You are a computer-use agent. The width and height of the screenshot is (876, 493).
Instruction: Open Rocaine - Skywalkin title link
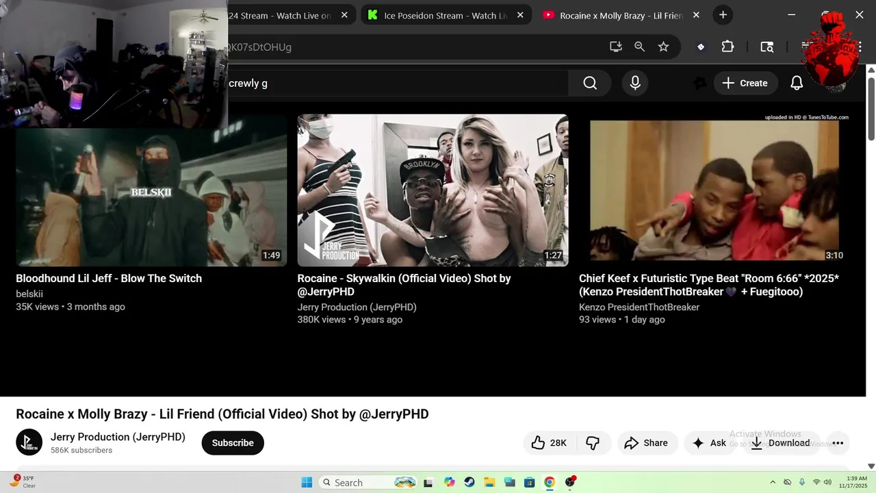click(404, 285)
